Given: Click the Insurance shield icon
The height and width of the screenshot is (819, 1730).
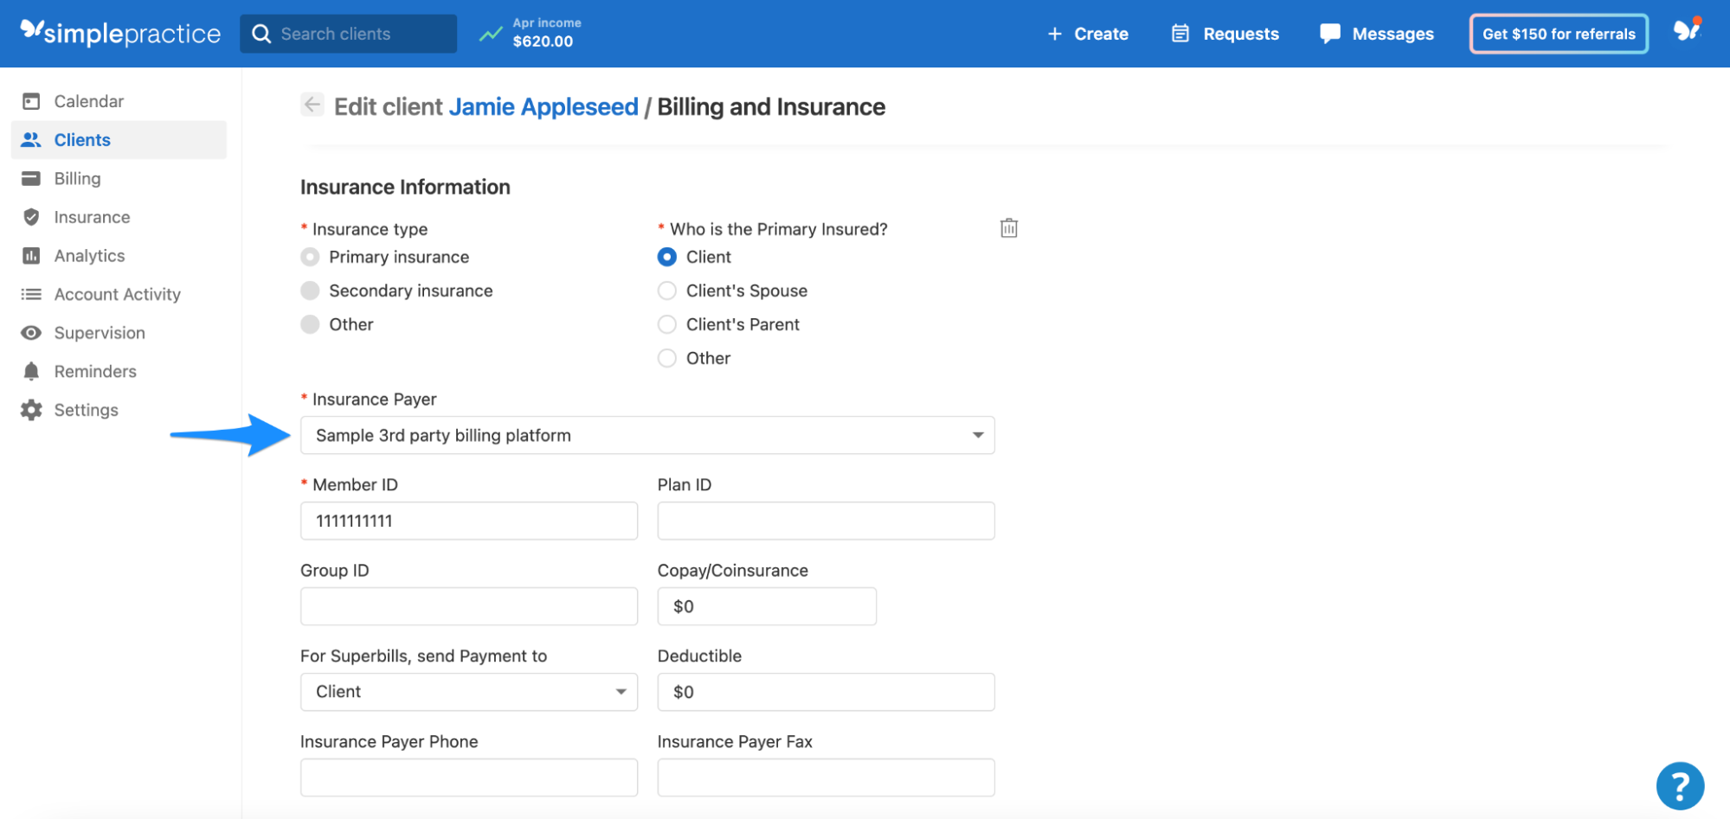Looking at the screenshot, I should (x=31, y=216).
